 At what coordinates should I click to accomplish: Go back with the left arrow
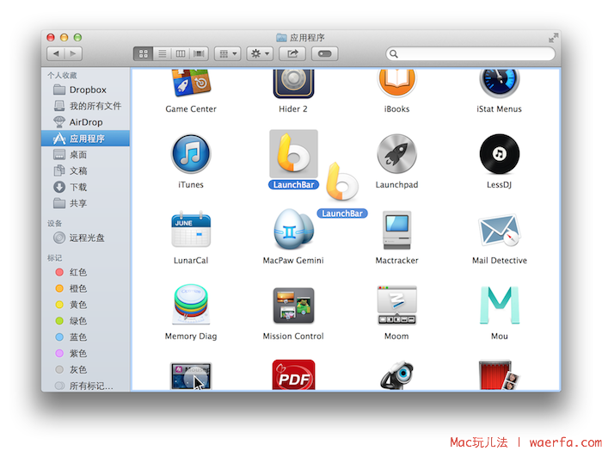click(56, 53)
